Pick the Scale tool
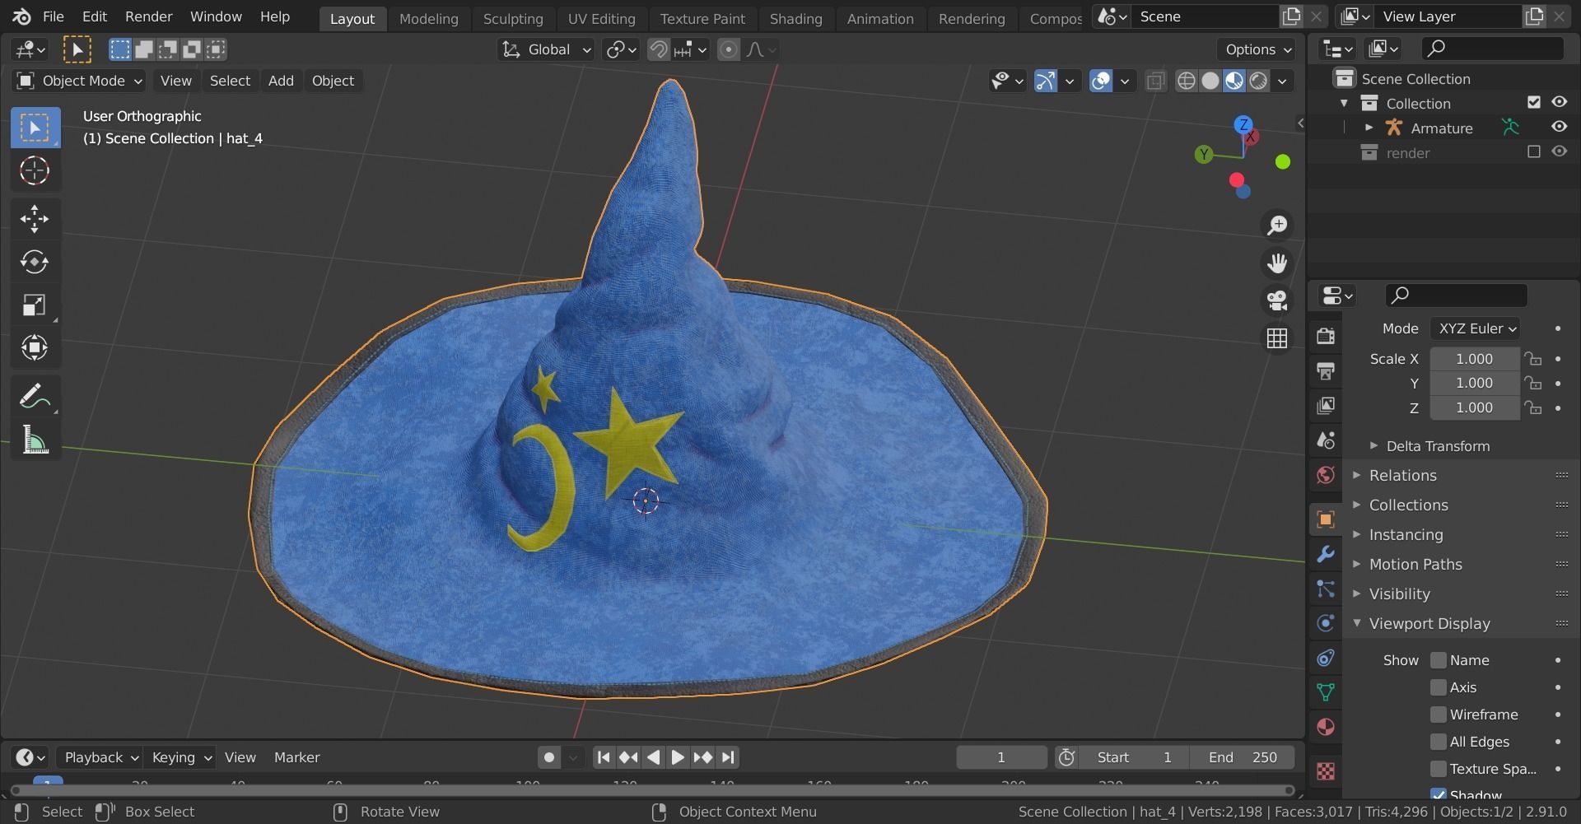This screenshot has width=1581, height=824. click(x=35, y=305)
